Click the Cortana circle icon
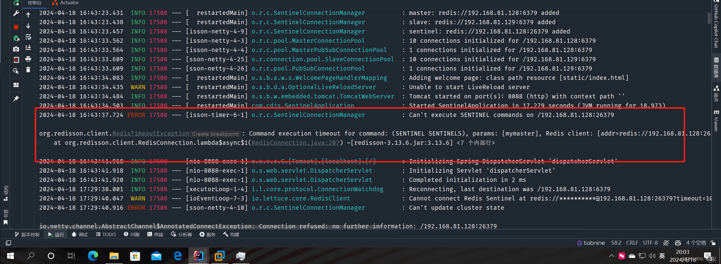 click(x=51, y=256)
